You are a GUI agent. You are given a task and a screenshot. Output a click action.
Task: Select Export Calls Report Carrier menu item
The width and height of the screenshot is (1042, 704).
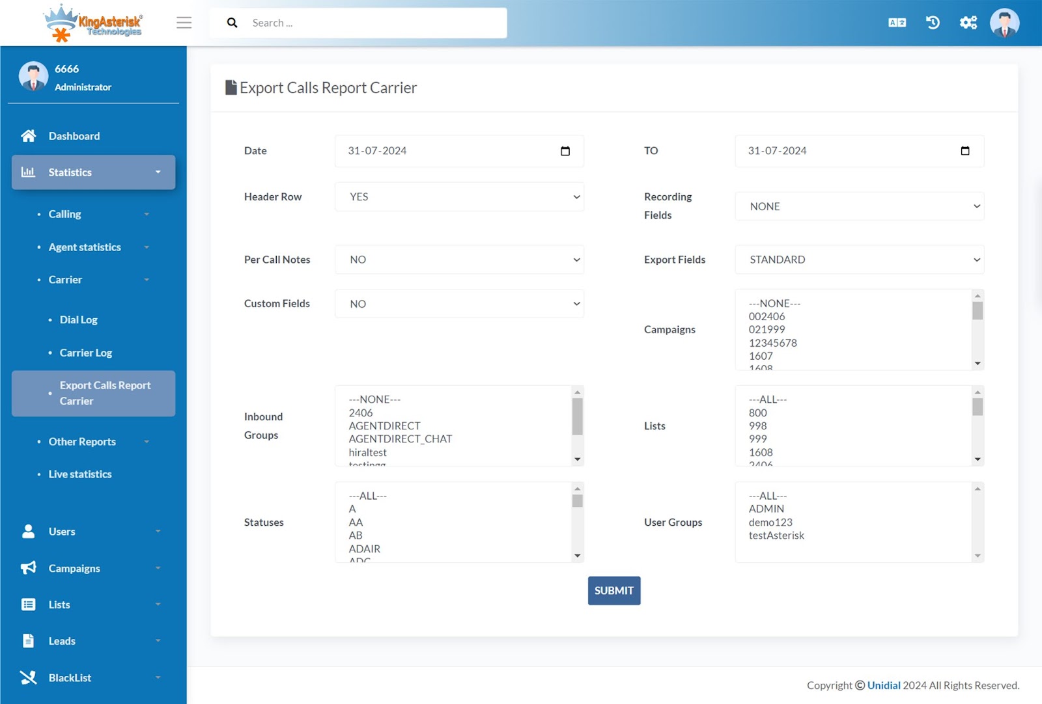coord(93,394)
